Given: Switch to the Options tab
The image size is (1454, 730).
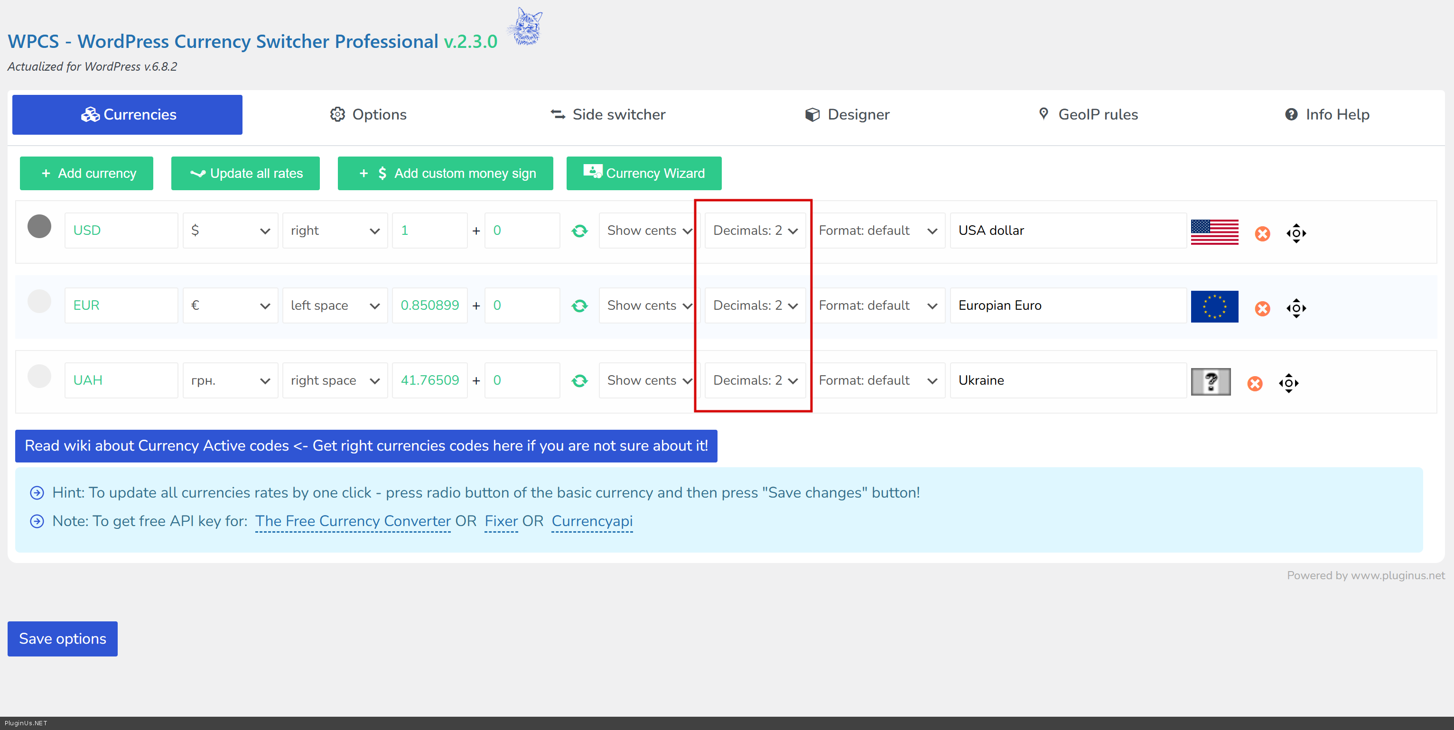Looking at the screenshot, I should coord(368,114).
